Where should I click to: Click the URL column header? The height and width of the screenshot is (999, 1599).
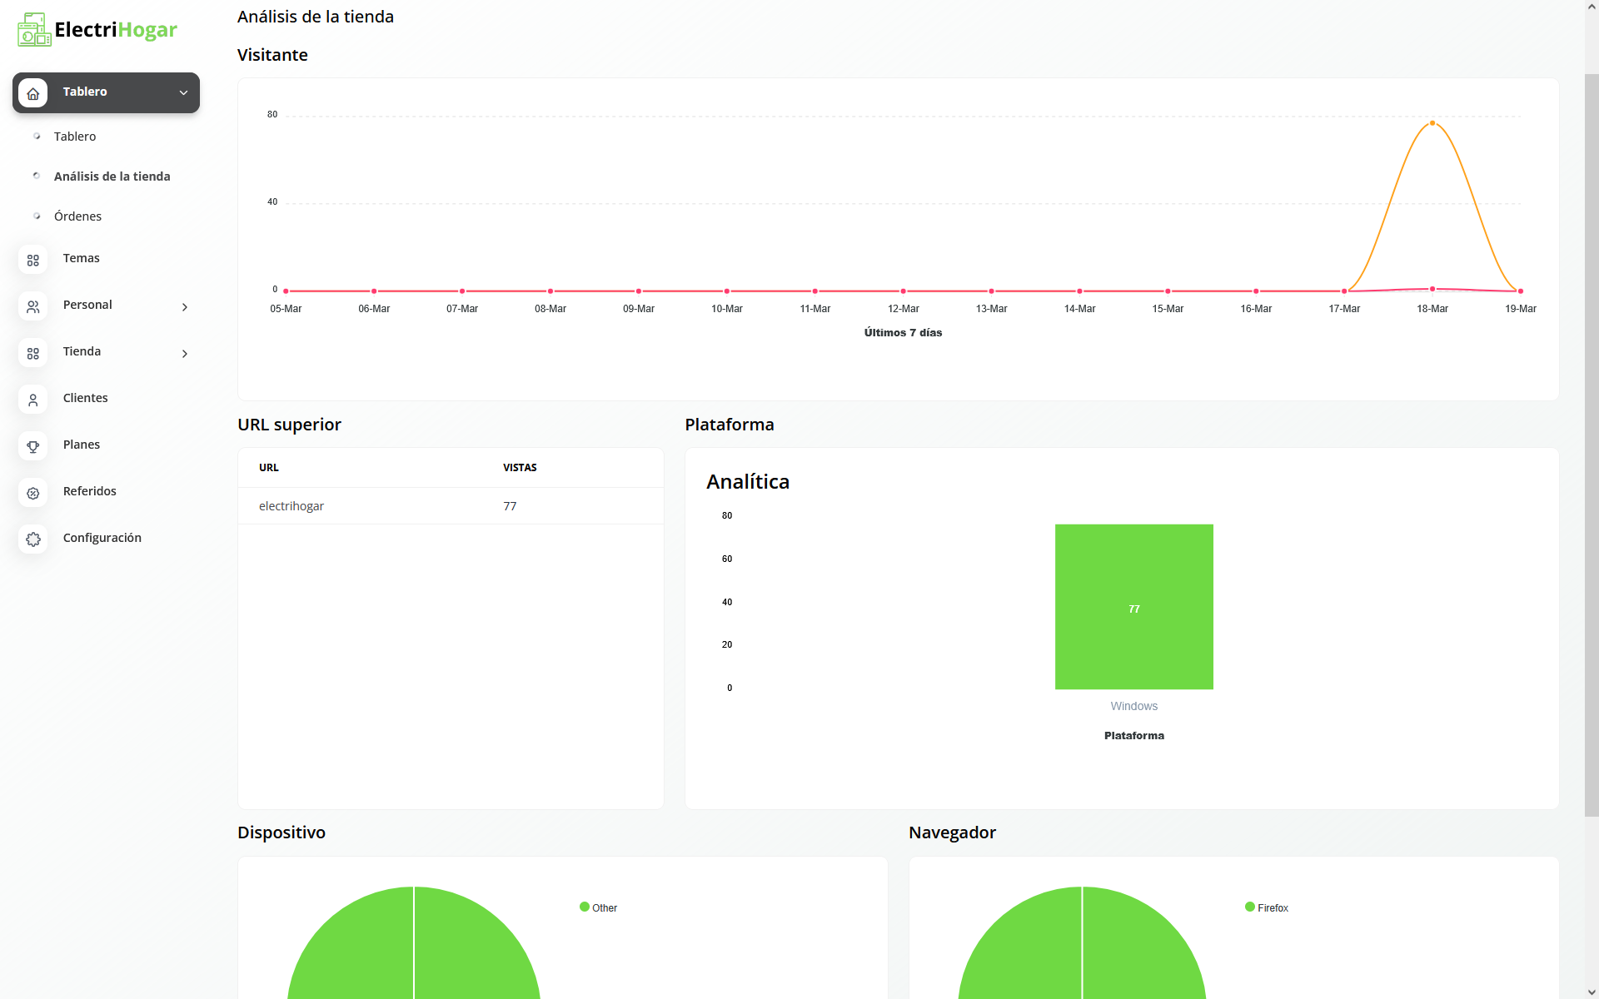(269, 468)
